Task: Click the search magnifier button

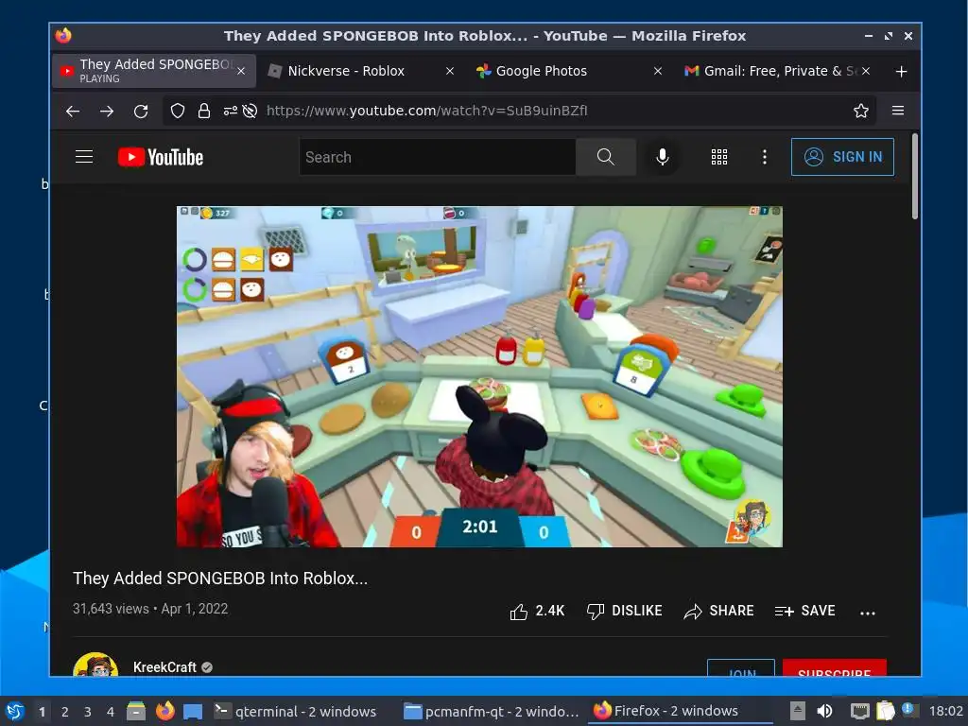Action: tap(606, 157)
